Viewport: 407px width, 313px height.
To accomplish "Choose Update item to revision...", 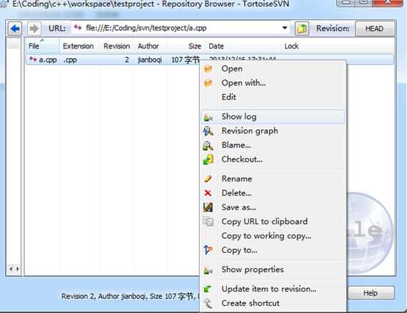I will coord(273,289).
